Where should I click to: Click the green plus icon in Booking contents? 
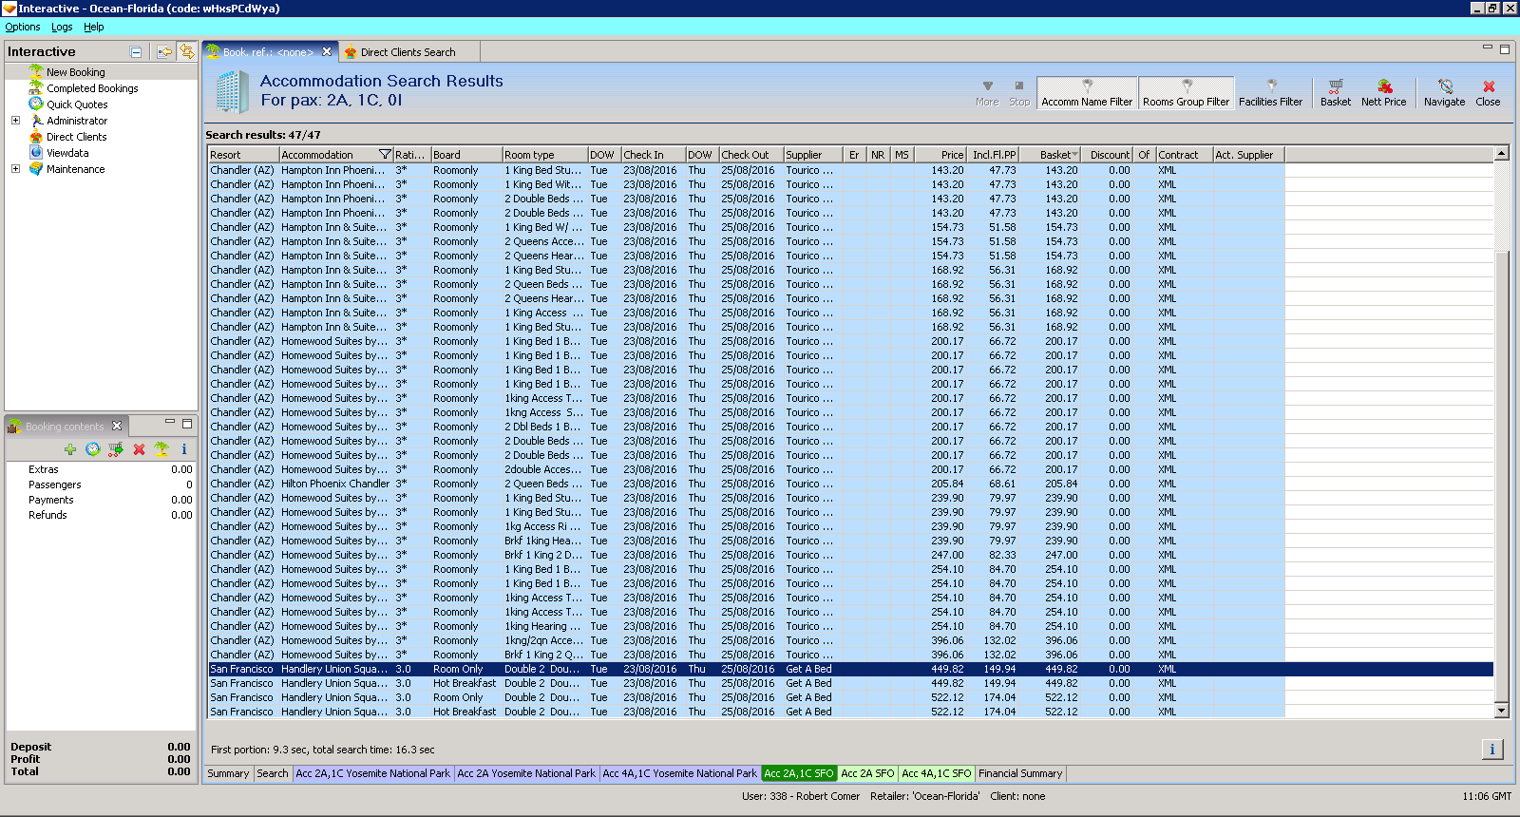70,449
